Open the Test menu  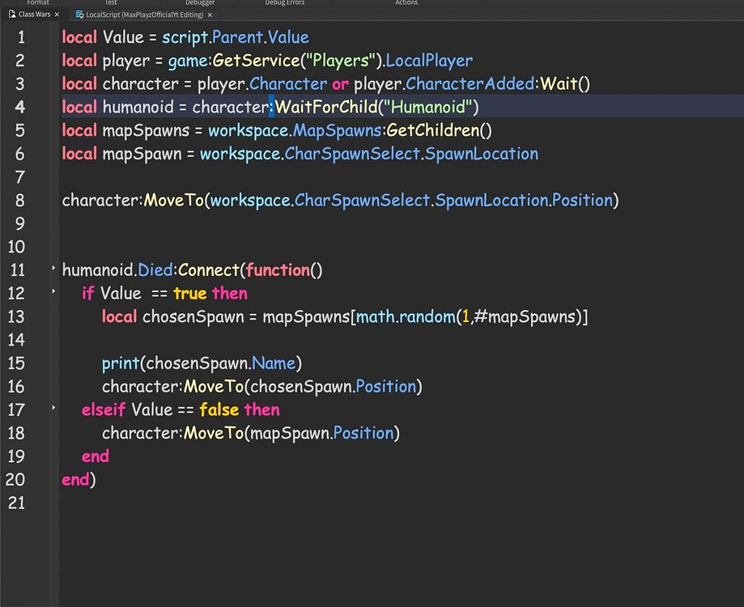point(110,2)
